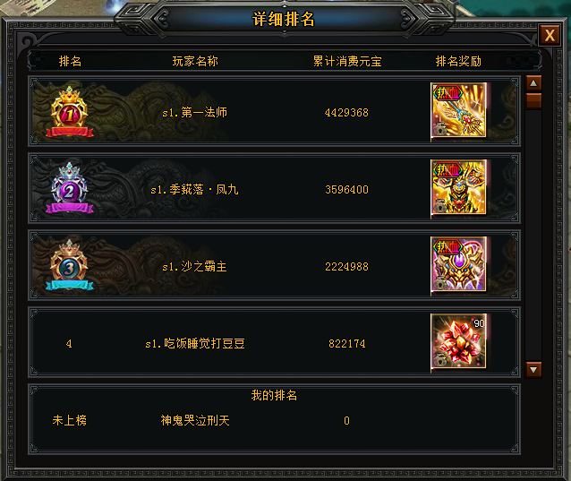Image resolution: width=571 pixels, height=481 pixels.
Task: Click the scrollbar up arrow
Action: click(533, 83)
